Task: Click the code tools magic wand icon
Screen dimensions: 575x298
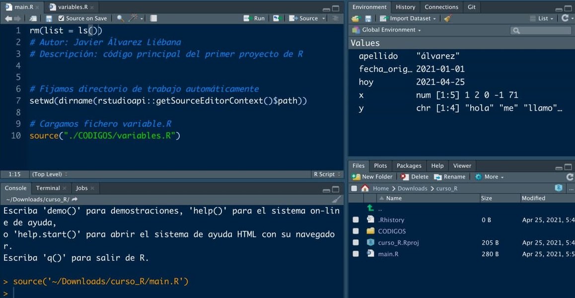Action: click(x=132, y=18)
